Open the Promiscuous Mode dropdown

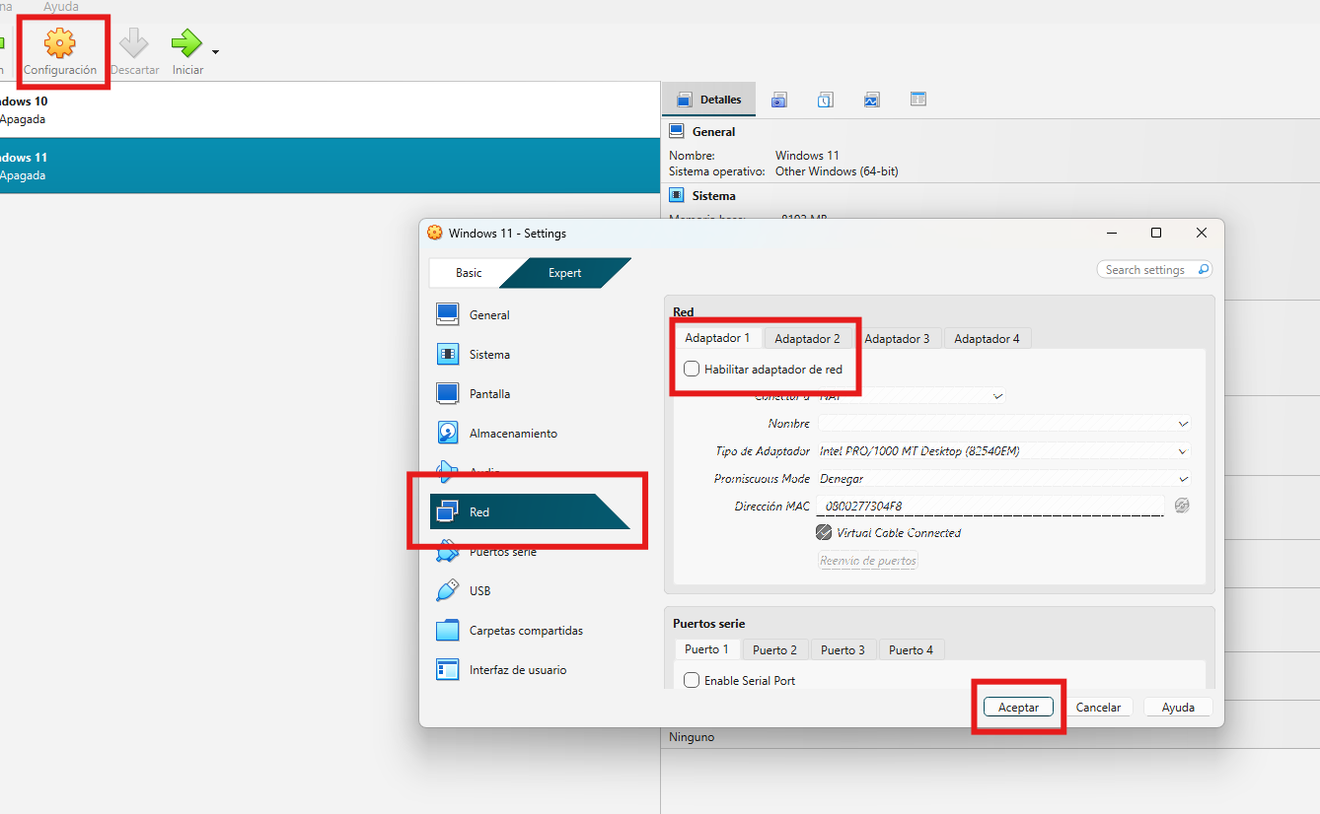1002,479
